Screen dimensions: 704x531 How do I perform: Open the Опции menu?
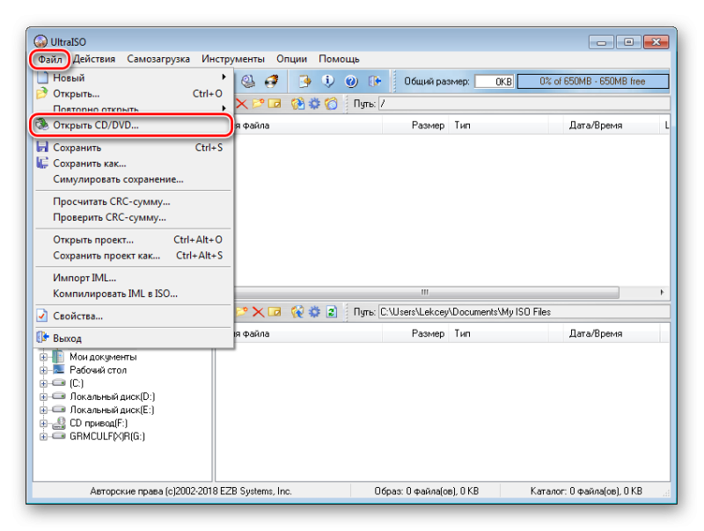[x=292, y=59]
